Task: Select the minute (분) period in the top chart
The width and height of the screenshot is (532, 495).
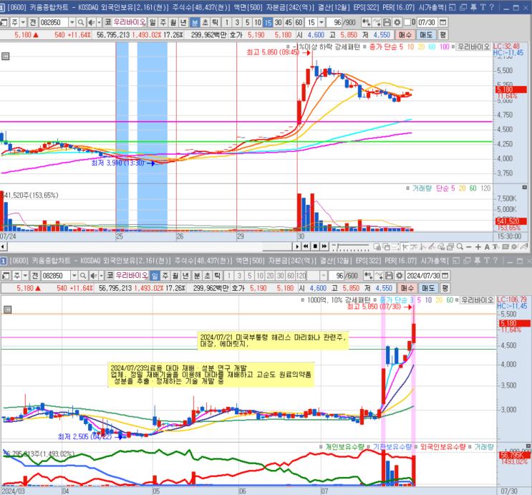Action: coord(195,22)
